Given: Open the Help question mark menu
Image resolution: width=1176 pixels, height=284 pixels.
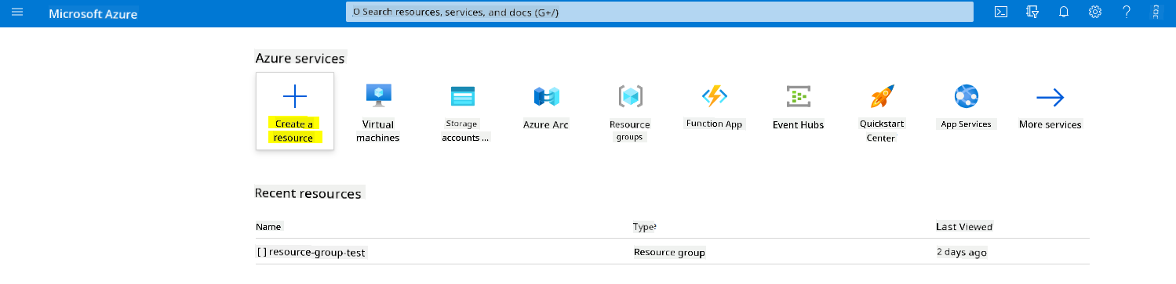Looking at the screenshot, I should coord(1127,12).
